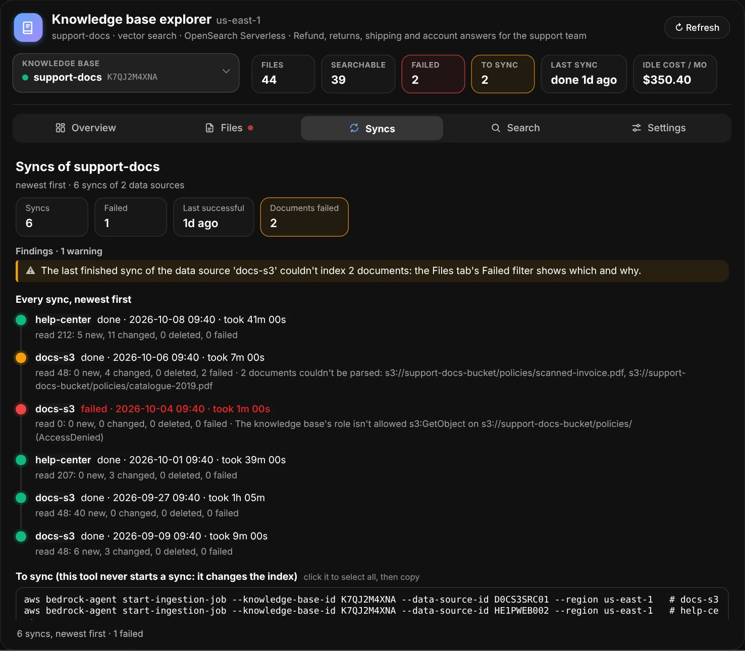745x651 pixels.
Task: Open the Files tab
Action: click(x=230, y=128)
